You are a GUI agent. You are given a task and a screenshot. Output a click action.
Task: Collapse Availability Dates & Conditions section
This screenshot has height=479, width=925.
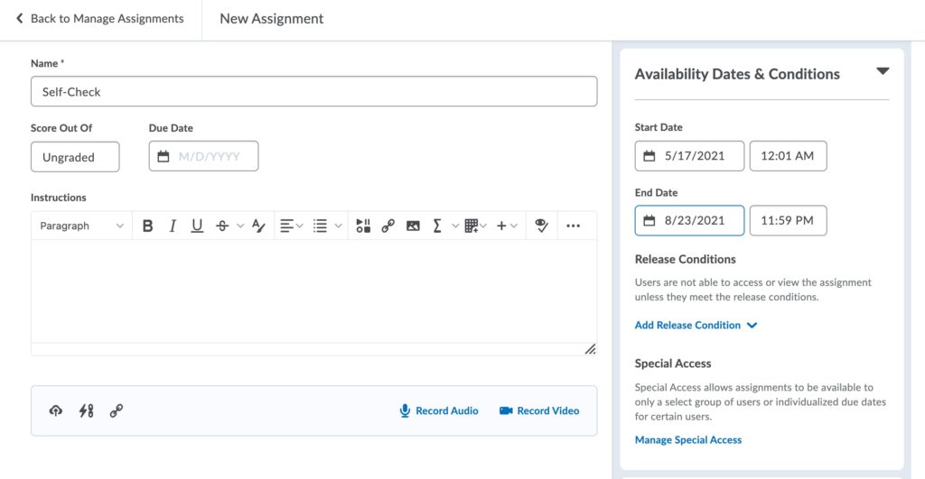(x=883, y=72)
